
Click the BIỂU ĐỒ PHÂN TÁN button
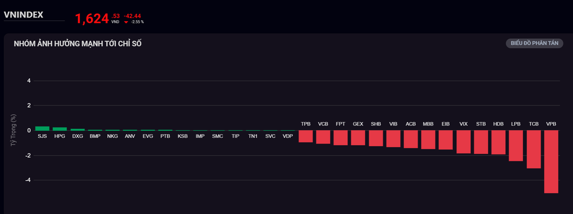tap(534, 43)
